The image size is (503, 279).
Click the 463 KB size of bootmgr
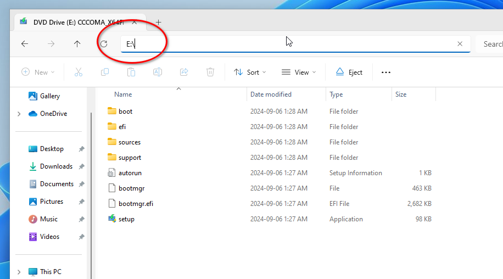click(x=422, y=188)
